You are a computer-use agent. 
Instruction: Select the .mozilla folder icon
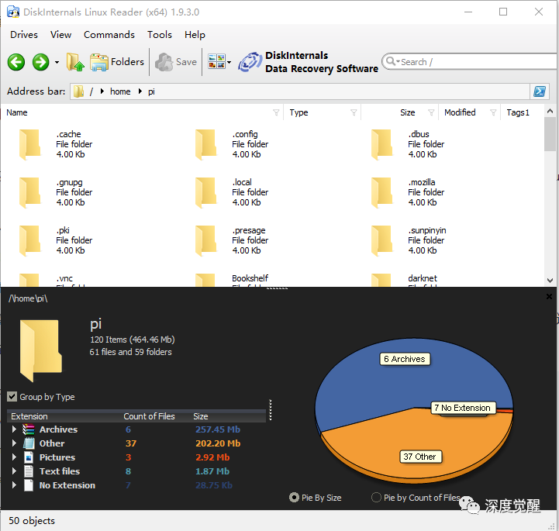[382, 192]
